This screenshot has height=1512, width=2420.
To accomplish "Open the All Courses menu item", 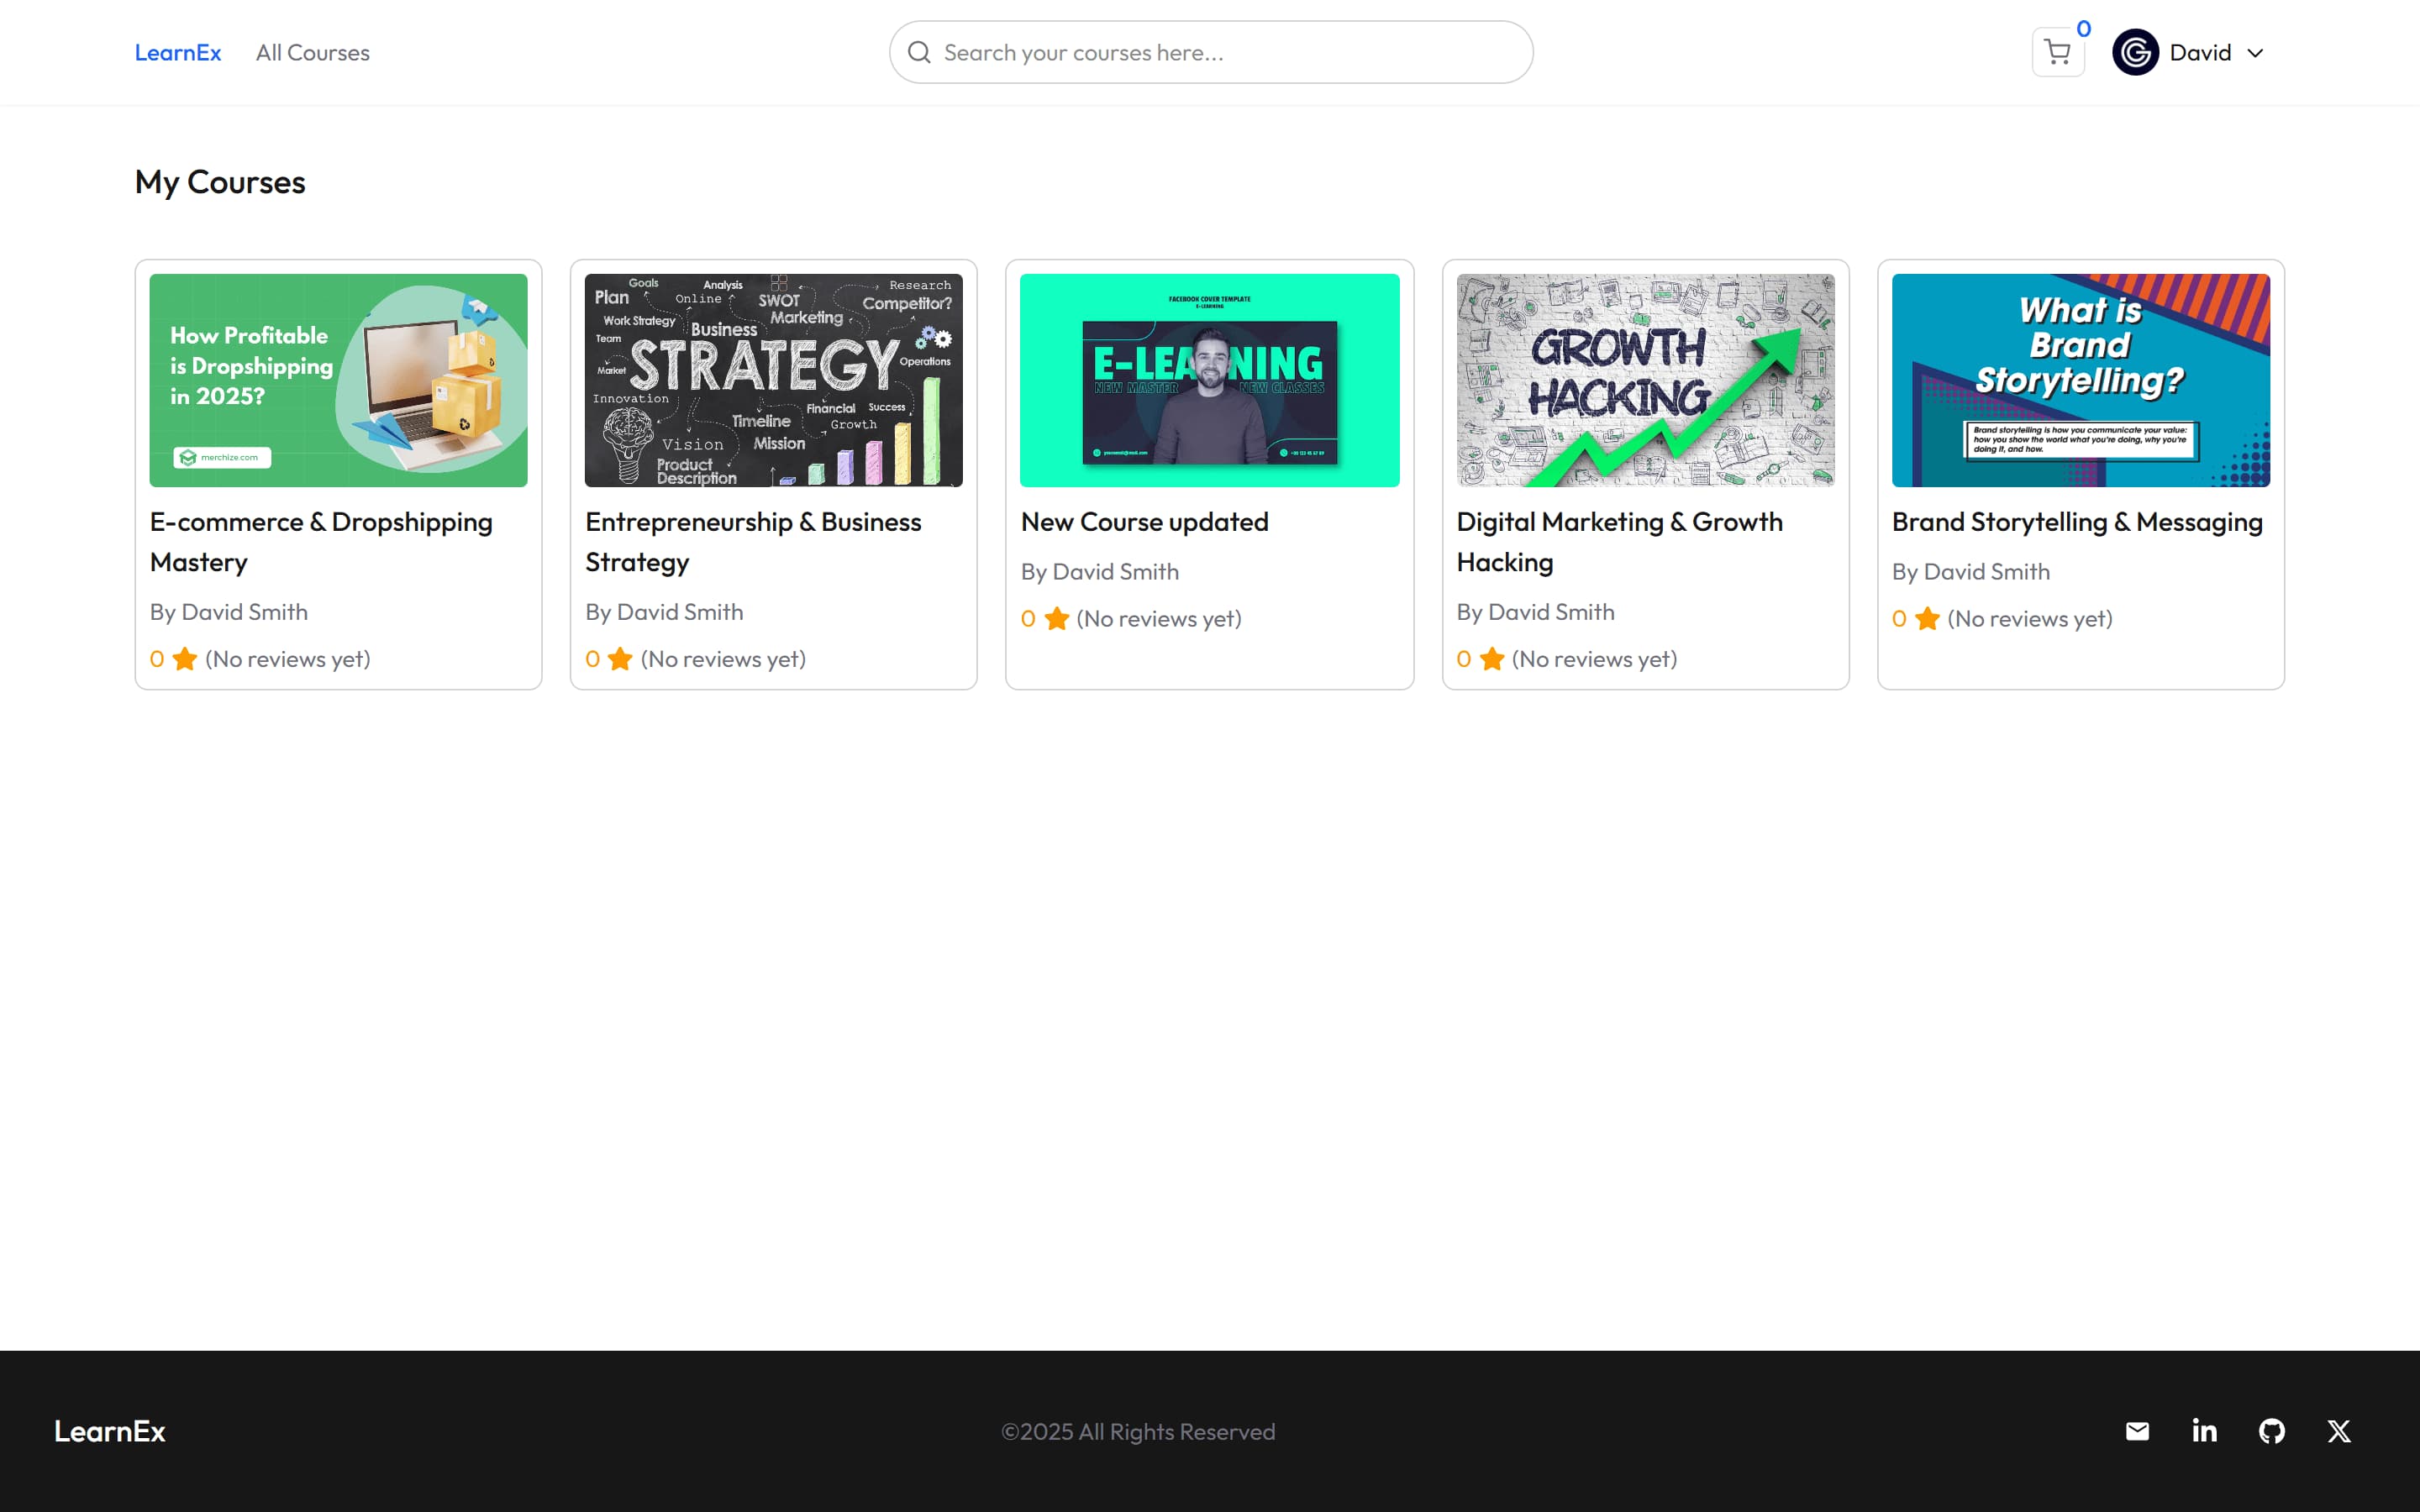I will pyautogui.click(x=312, y=52).
